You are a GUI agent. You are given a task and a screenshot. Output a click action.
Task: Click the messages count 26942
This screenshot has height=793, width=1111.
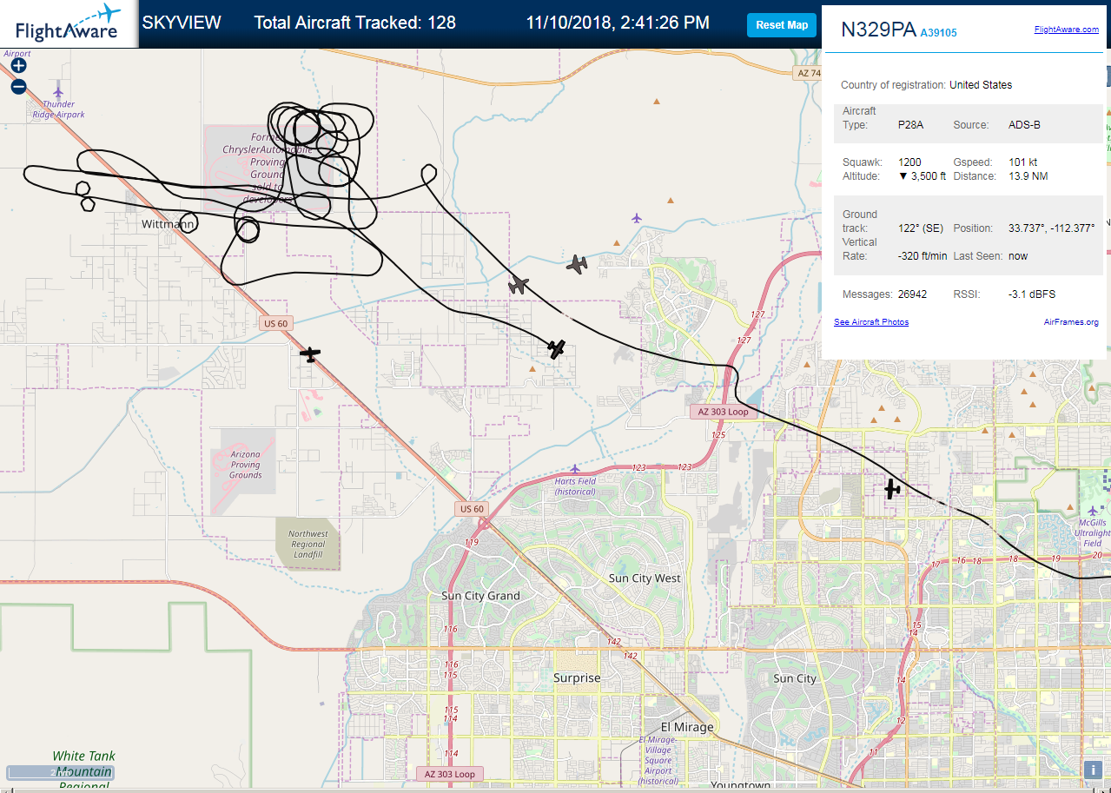pyautogui.click(x=912, y=294)
